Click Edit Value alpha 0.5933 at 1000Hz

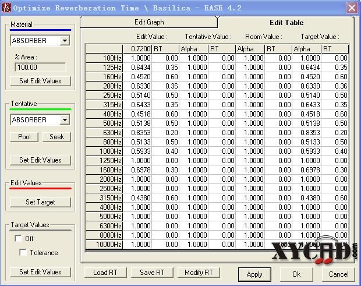click(137, 151)
